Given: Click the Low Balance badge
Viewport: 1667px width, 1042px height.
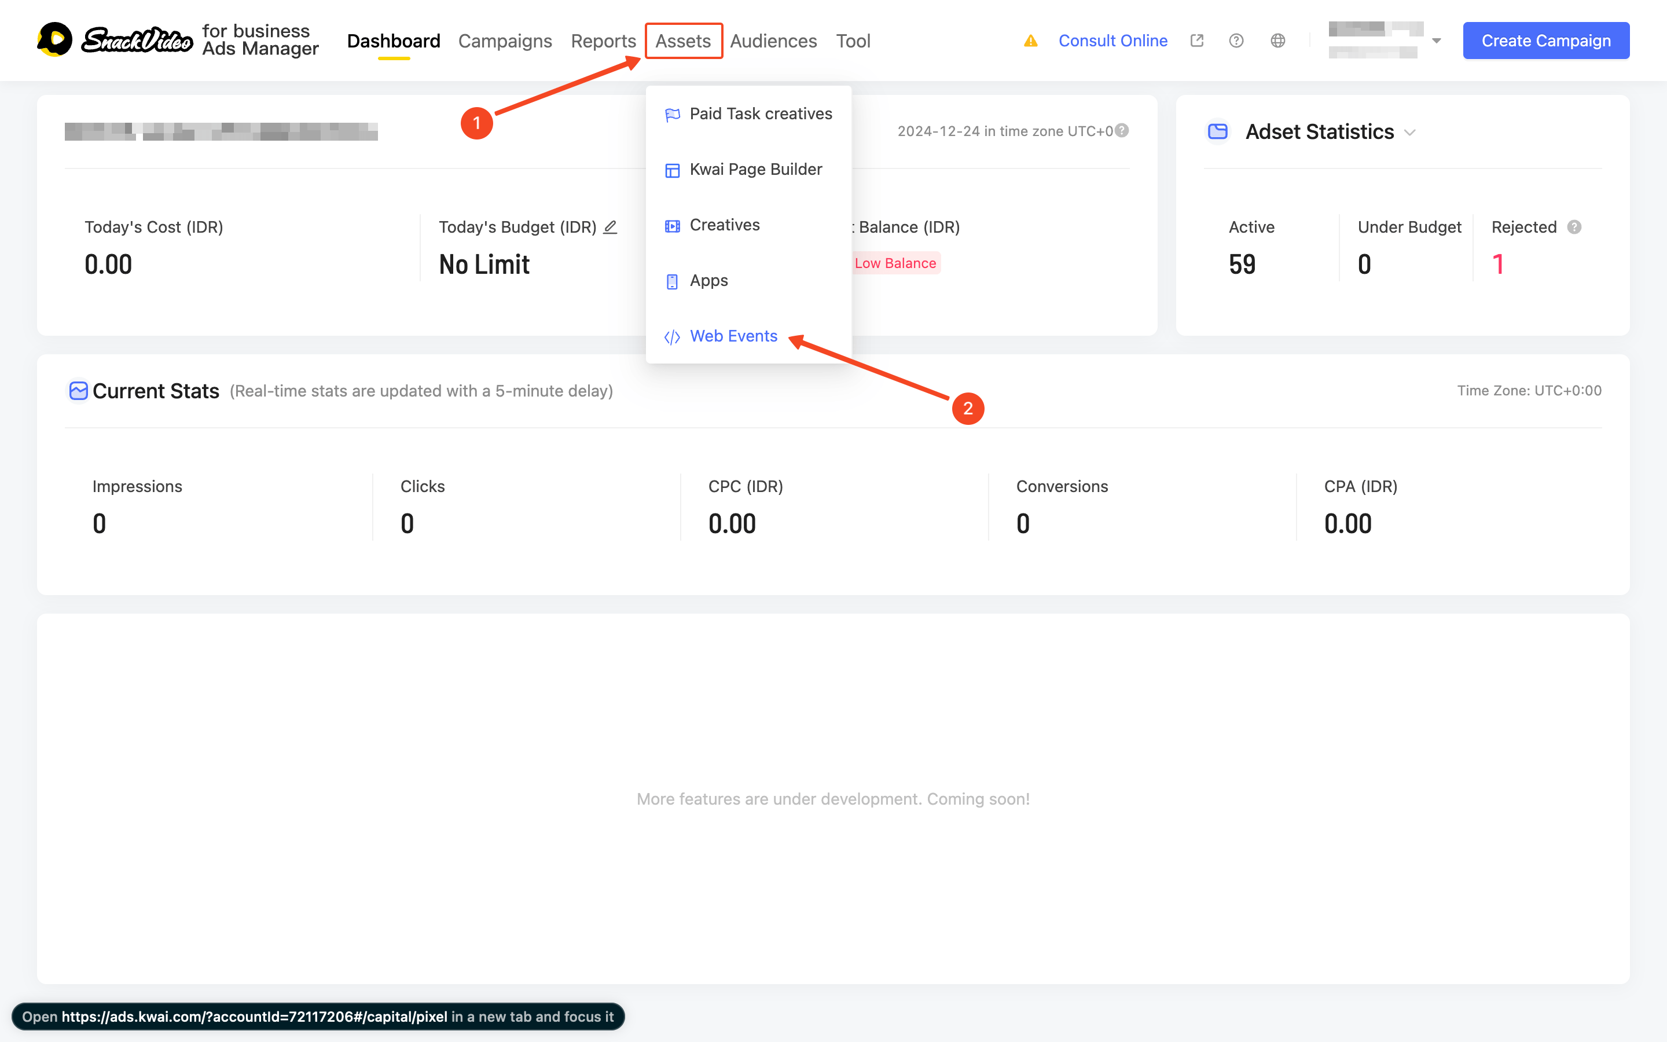Looking at the screenshot, I should [x=895, y=263].
